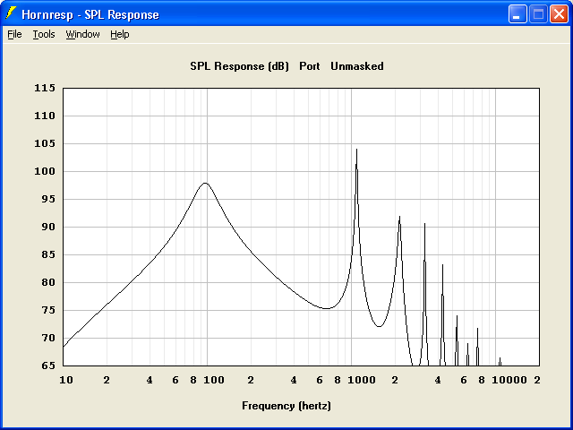Click the 1000 Hz x-axis label
573x430 pixels.
(x=362, y=380)
